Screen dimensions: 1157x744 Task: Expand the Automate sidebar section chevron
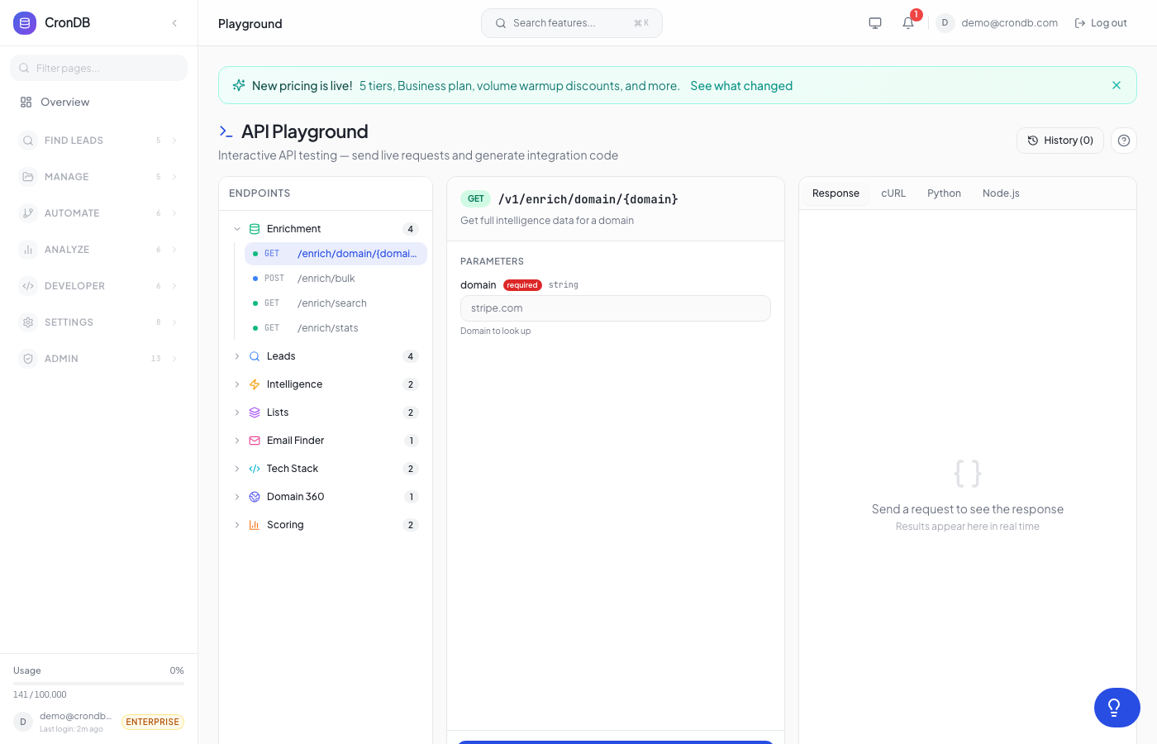click(174, 213)
